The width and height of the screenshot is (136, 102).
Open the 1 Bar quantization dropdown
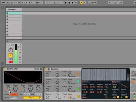tap(39, 3)
